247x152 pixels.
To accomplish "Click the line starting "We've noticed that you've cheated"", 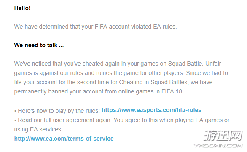I will [x=118, y=64].
